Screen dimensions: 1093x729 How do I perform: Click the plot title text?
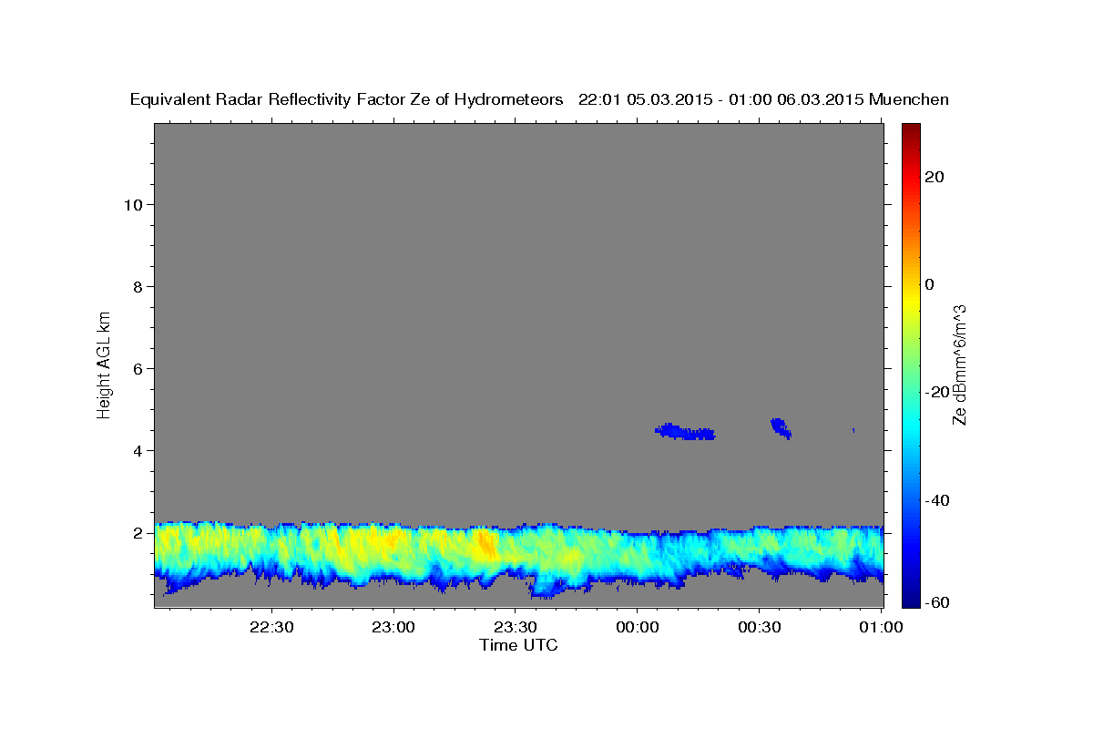point(539,99)
